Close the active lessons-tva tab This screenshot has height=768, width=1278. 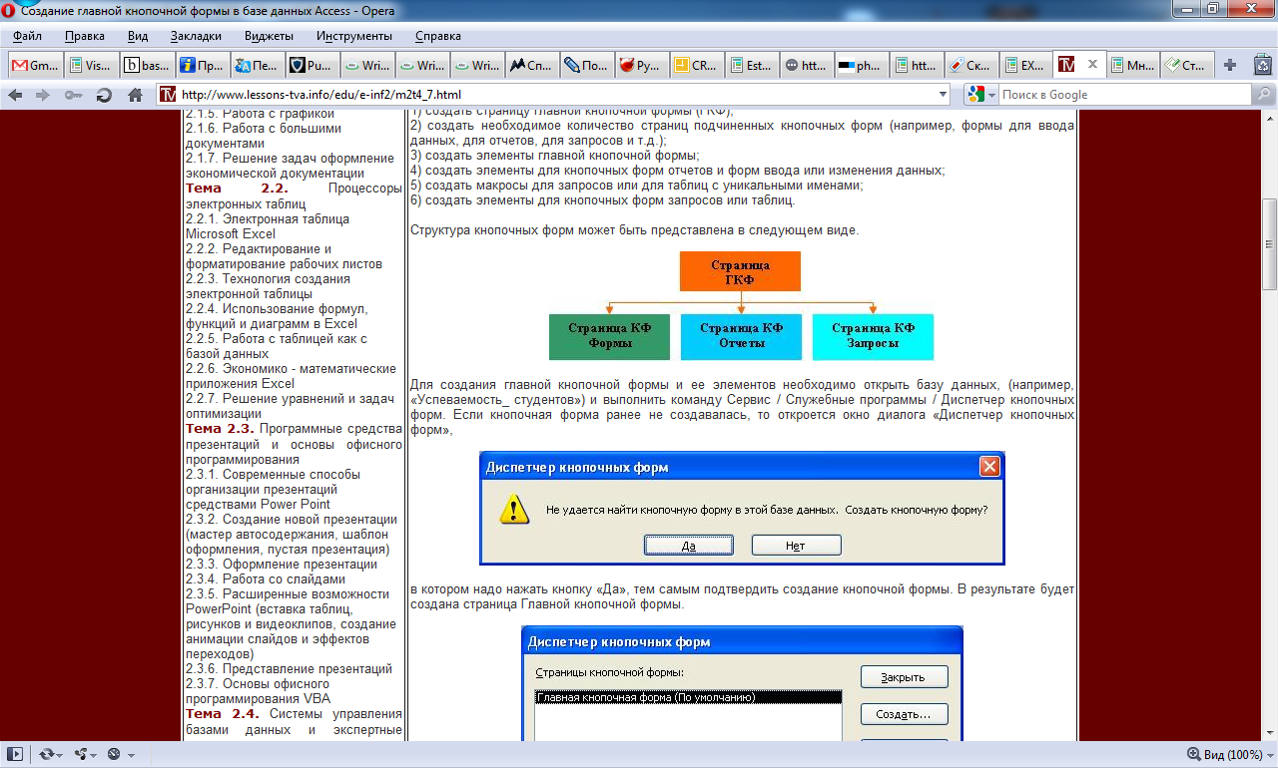pyautogui.click(x=1091, y=65)
